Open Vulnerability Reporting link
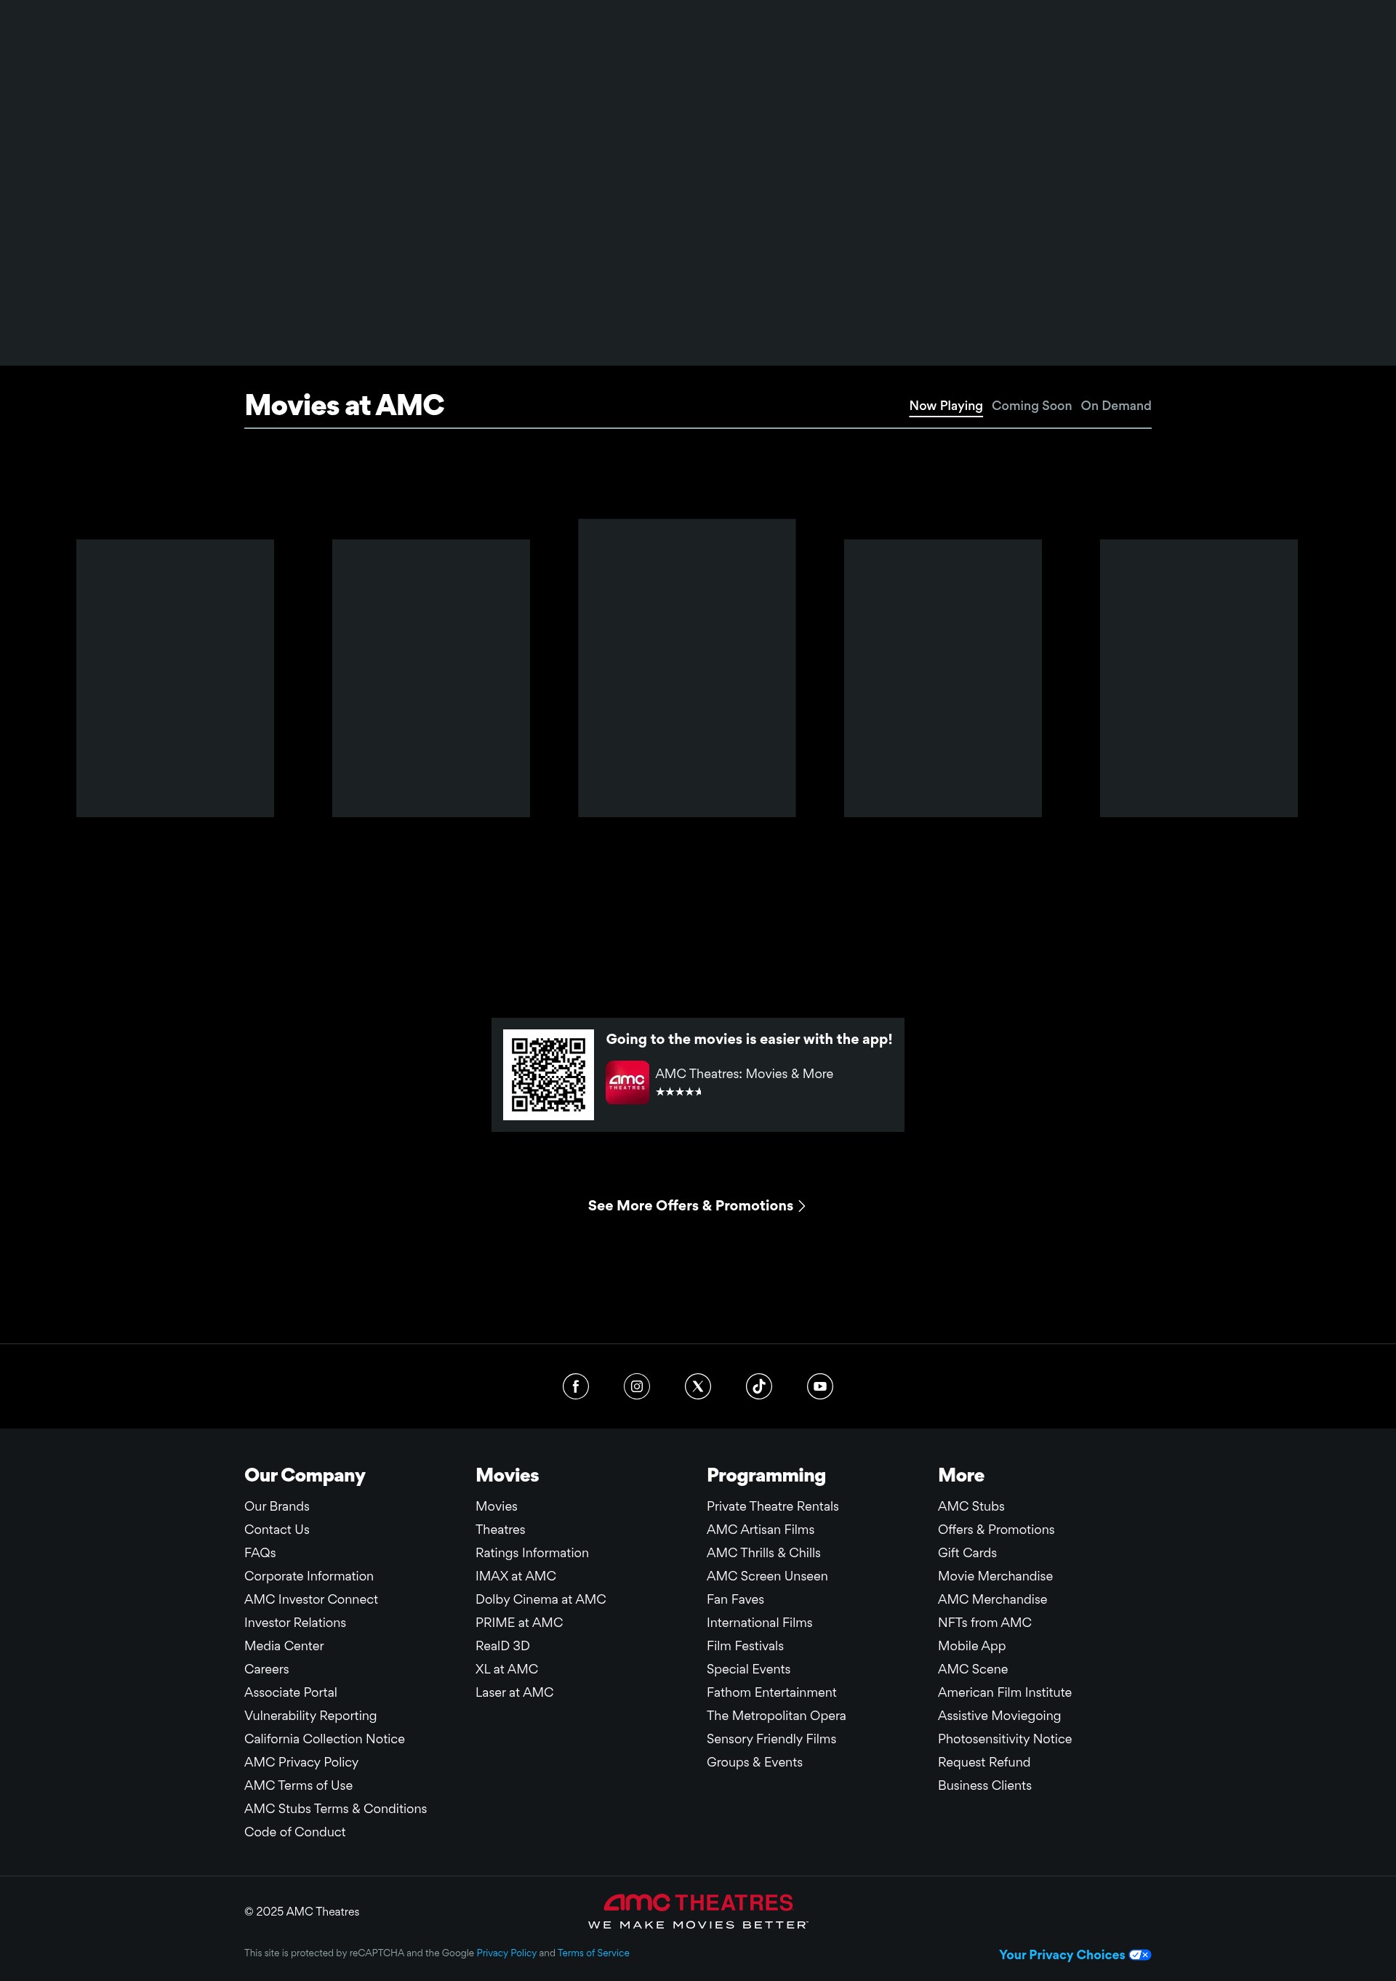The height and width of the screenshot is (1981, 1396). [310, 1715]
